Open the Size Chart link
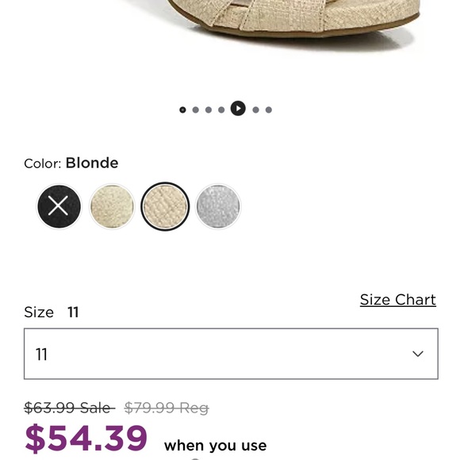This screenshot has width=460, height=460. (398, 300)
